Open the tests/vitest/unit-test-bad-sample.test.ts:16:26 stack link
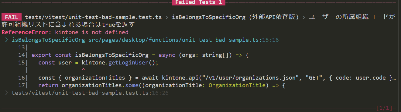 tap(90, 93)
